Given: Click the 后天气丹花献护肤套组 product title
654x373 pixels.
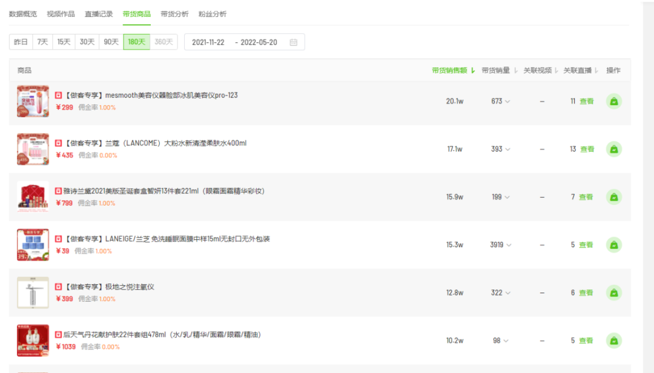Looking at the screenshot, I should coord(162,335).
